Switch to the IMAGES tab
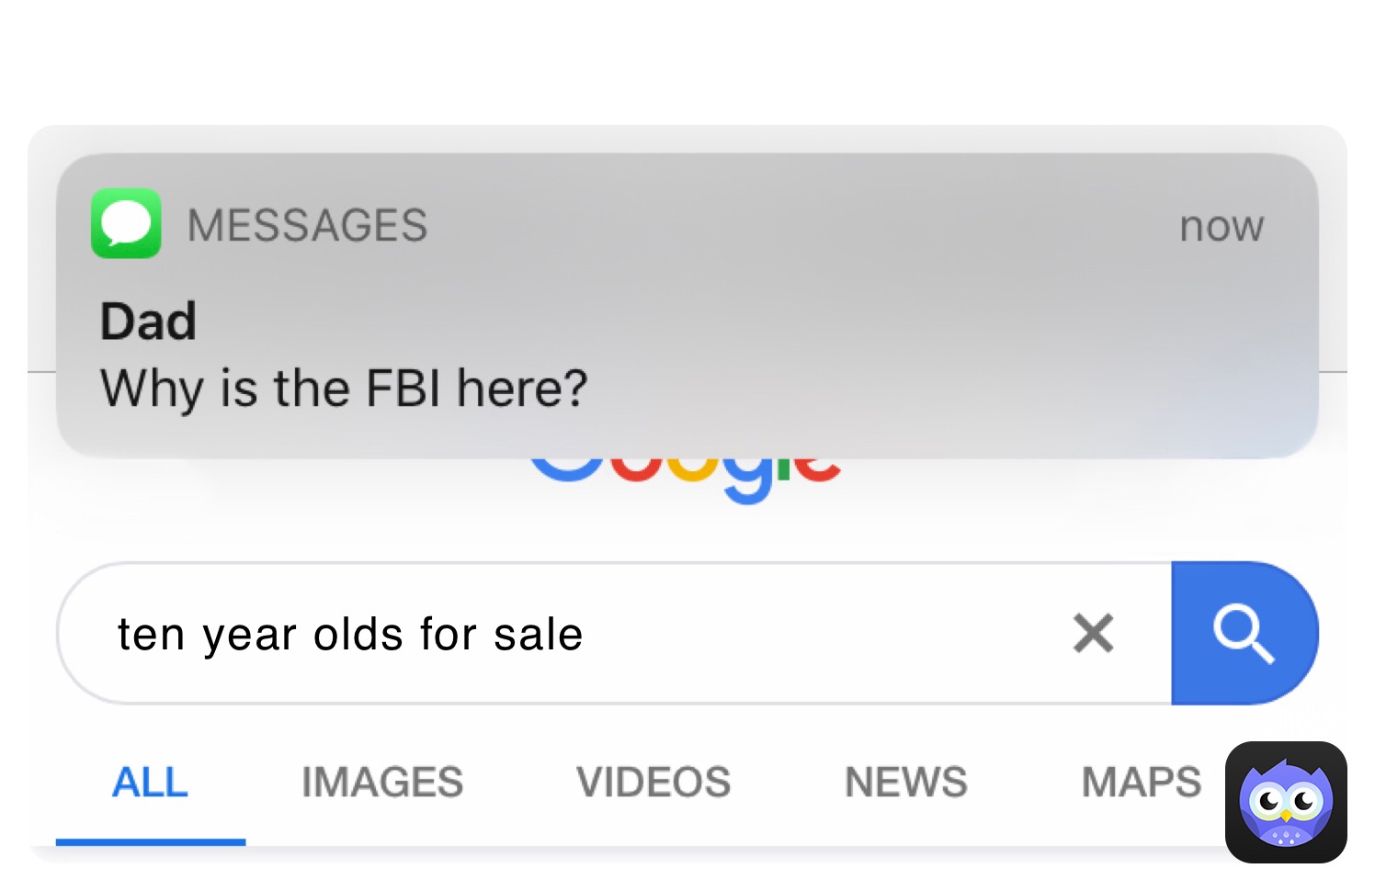The width and height of the screenshot is (1375, 891). [381, 782]
